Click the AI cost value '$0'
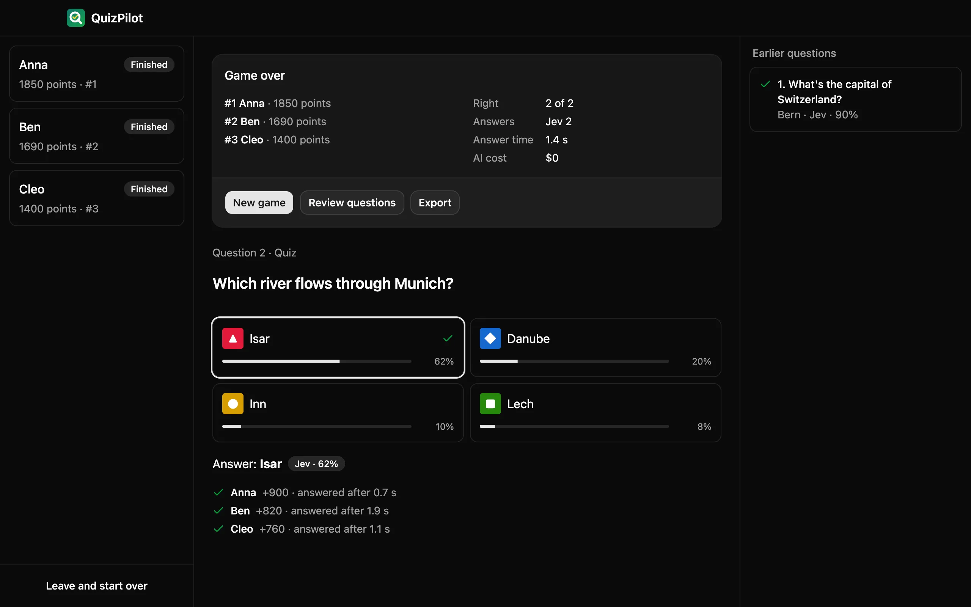Image resolution: width=971 pixels, height=607 pixels. [x=552, y=158]
